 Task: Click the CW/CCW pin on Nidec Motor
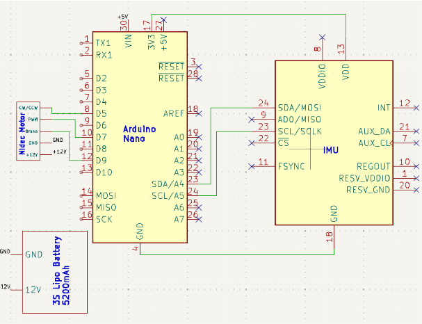(29, 108)
